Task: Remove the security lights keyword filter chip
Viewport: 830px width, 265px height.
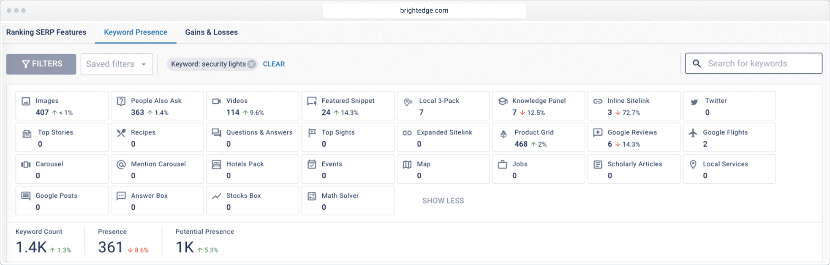Action: coord(252,64)
